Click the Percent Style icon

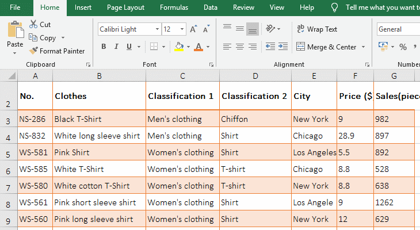[x=403, y=47]
